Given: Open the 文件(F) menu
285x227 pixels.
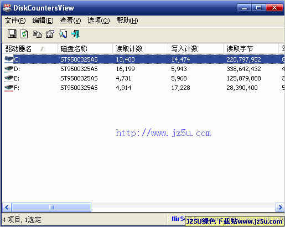Looking at the screenshot, I should click(15, 21).
